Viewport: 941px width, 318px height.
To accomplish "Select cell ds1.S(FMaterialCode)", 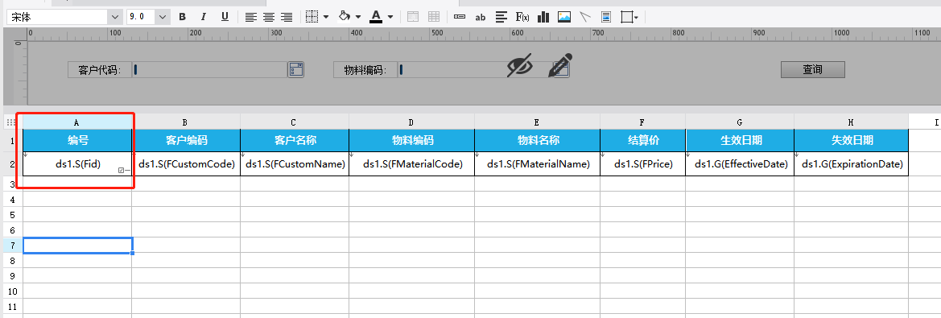I will tap(411, 163).
